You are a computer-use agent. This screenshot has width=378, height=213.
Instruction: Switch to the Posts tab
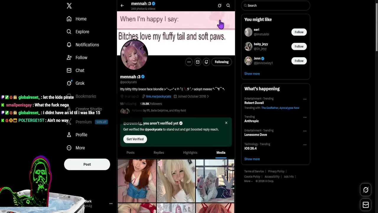pos(131,153)
